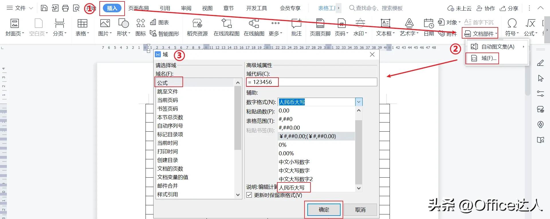Open online mind map (在线脑图)
This screenshot has width=550, height=219.
coord(254,27)
